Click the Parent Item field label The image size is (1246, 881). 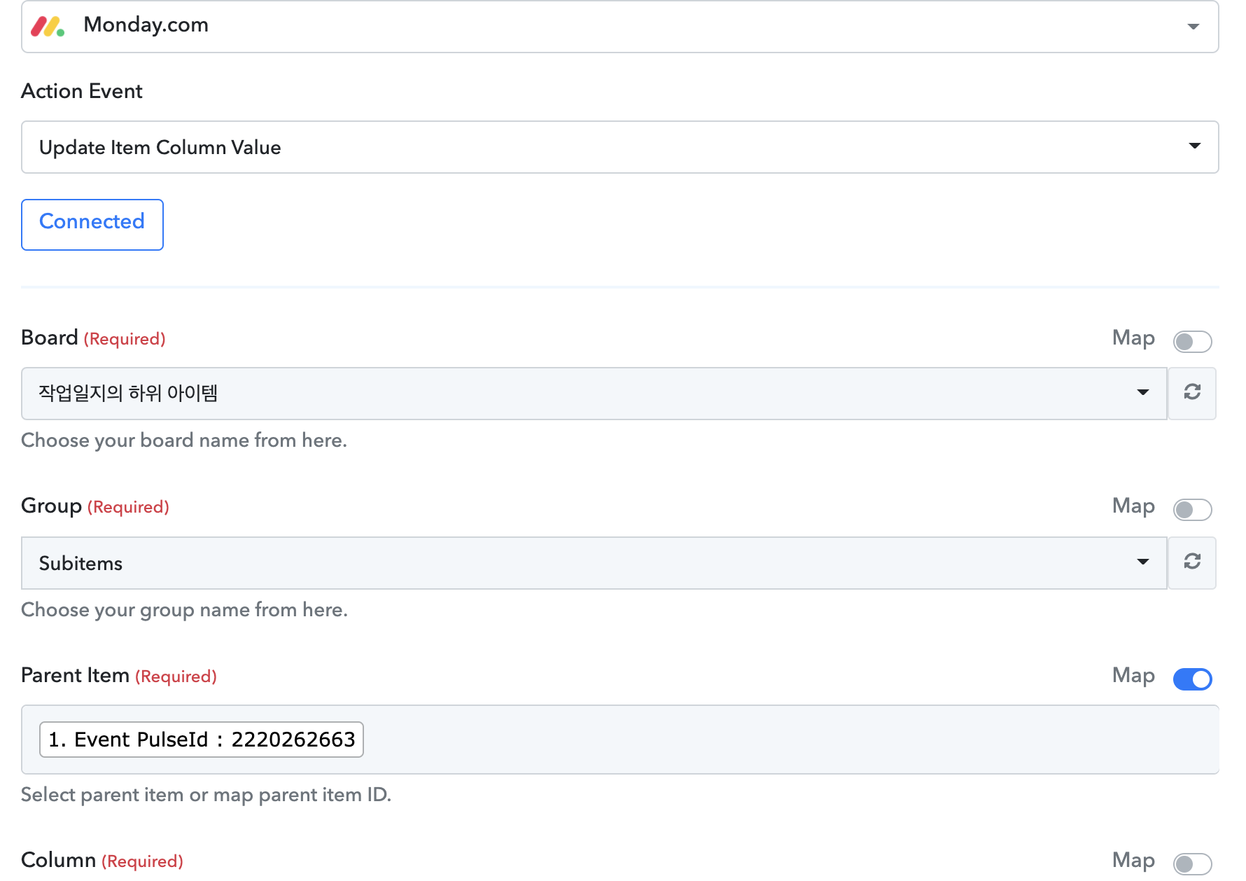click(76, 676)
